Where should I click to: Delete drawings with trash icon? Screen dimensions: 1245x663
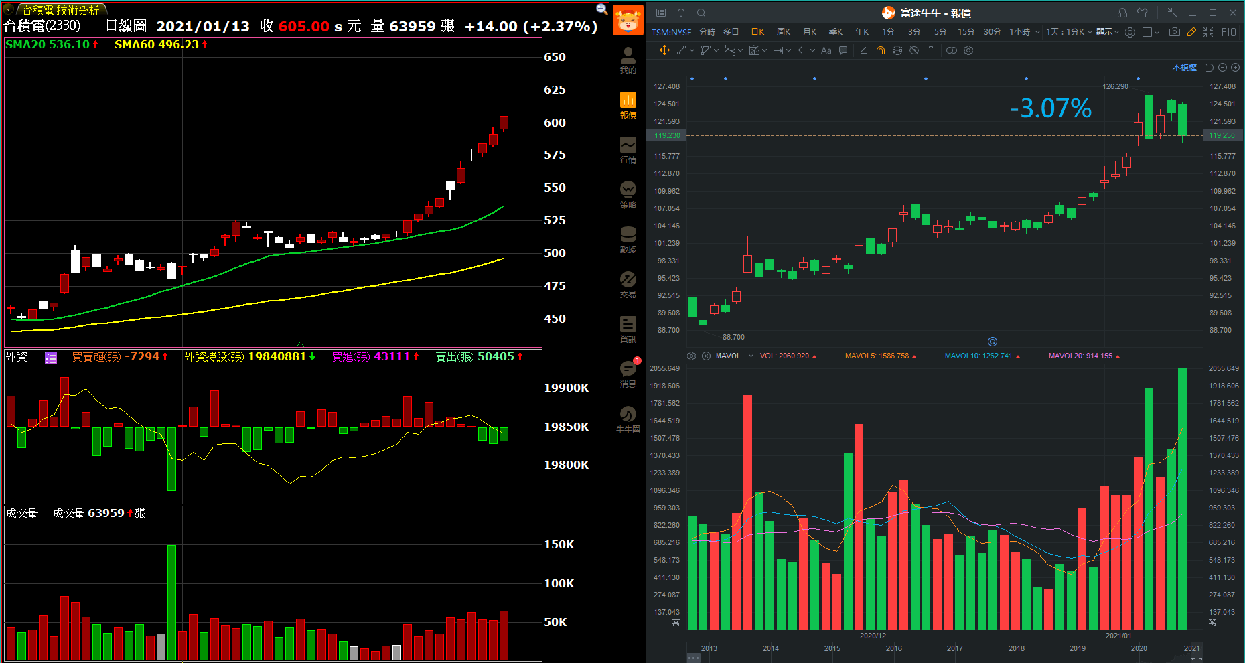(x=931, y=50)
